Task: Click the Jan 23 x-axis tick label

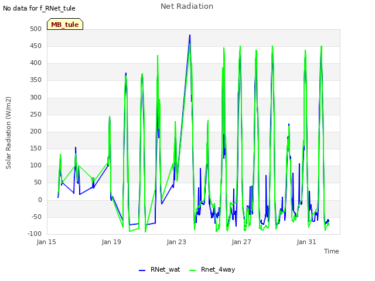Action: pos(176,242)
